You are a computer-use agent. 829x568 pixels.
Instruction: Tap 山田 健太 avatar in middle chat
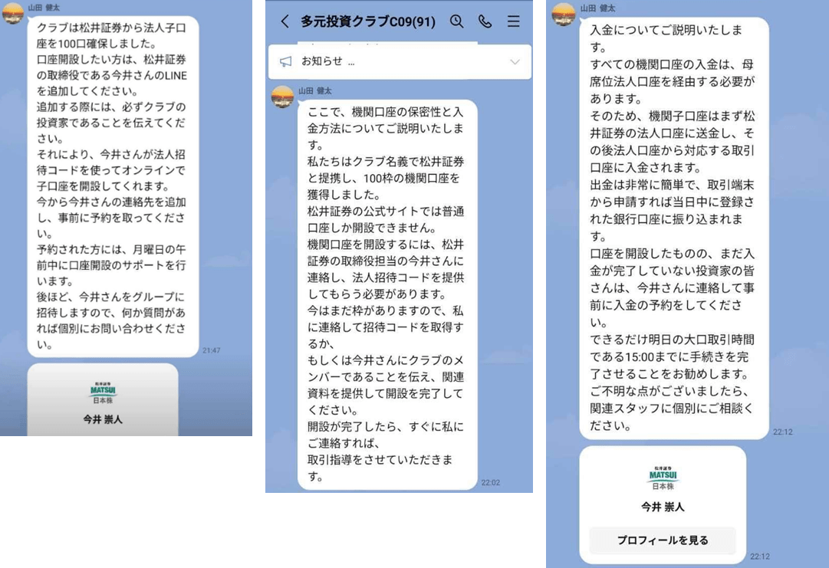(282, 97)
